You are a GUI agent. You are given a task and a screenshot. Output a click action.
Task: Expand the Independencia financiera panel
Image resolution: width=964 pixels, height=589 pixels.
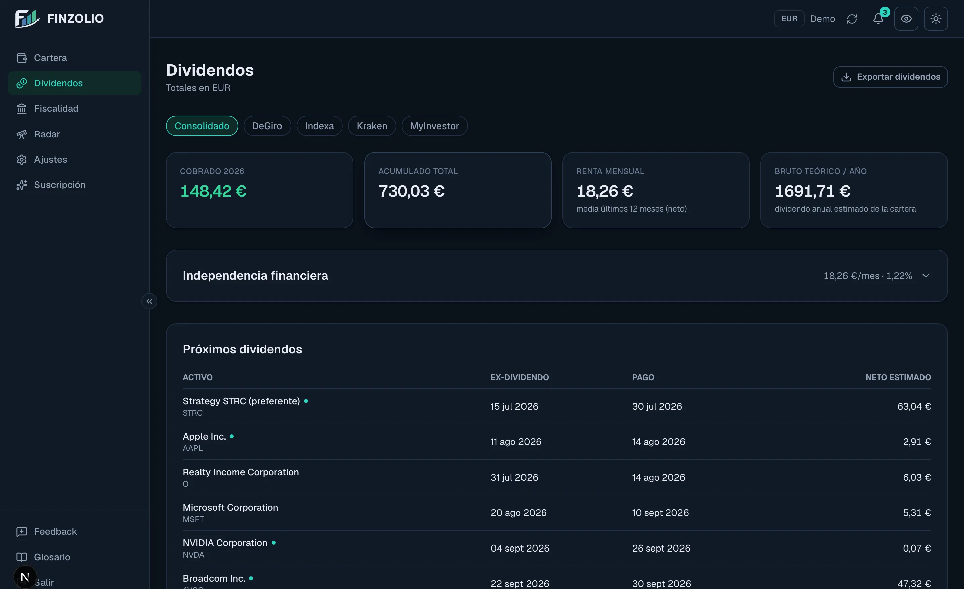[x=556, y=276]
